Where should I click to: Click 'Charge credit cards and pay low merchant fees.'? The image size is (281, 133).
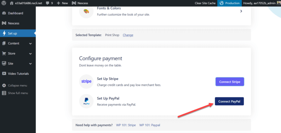(129, 85)
